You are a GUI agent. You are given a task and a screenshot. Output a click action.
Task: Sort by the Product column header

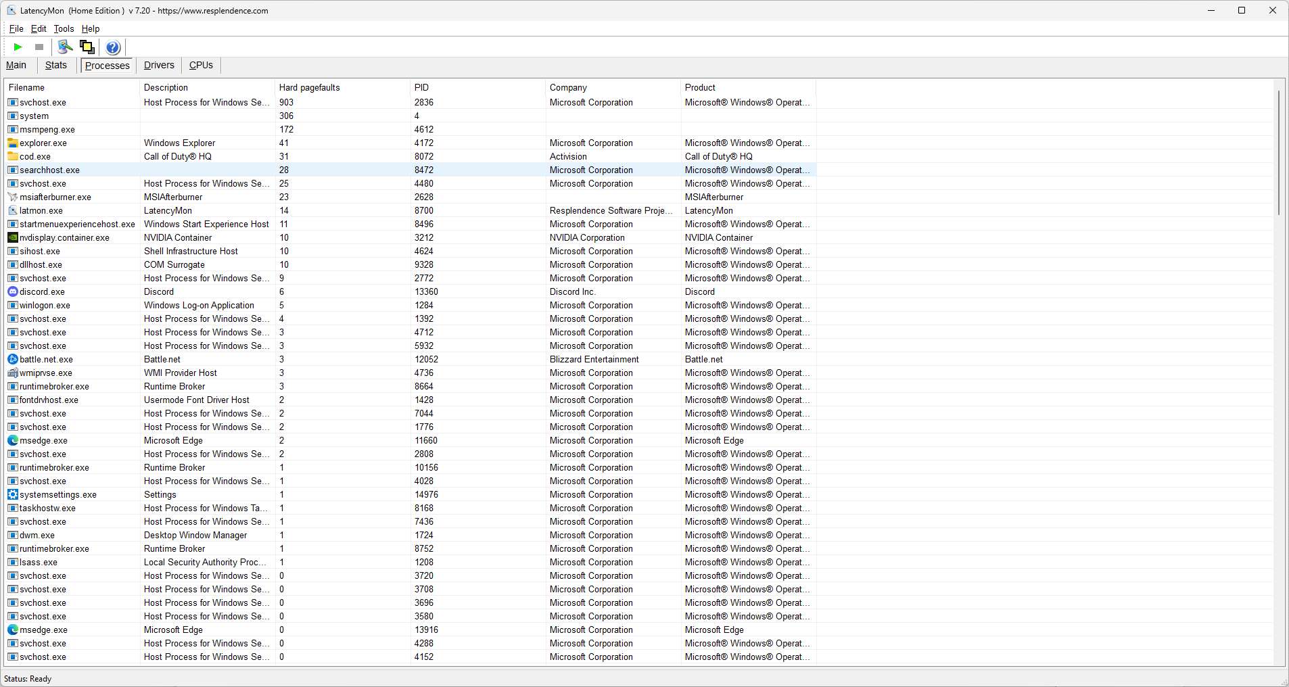click(x=749, y=87)
